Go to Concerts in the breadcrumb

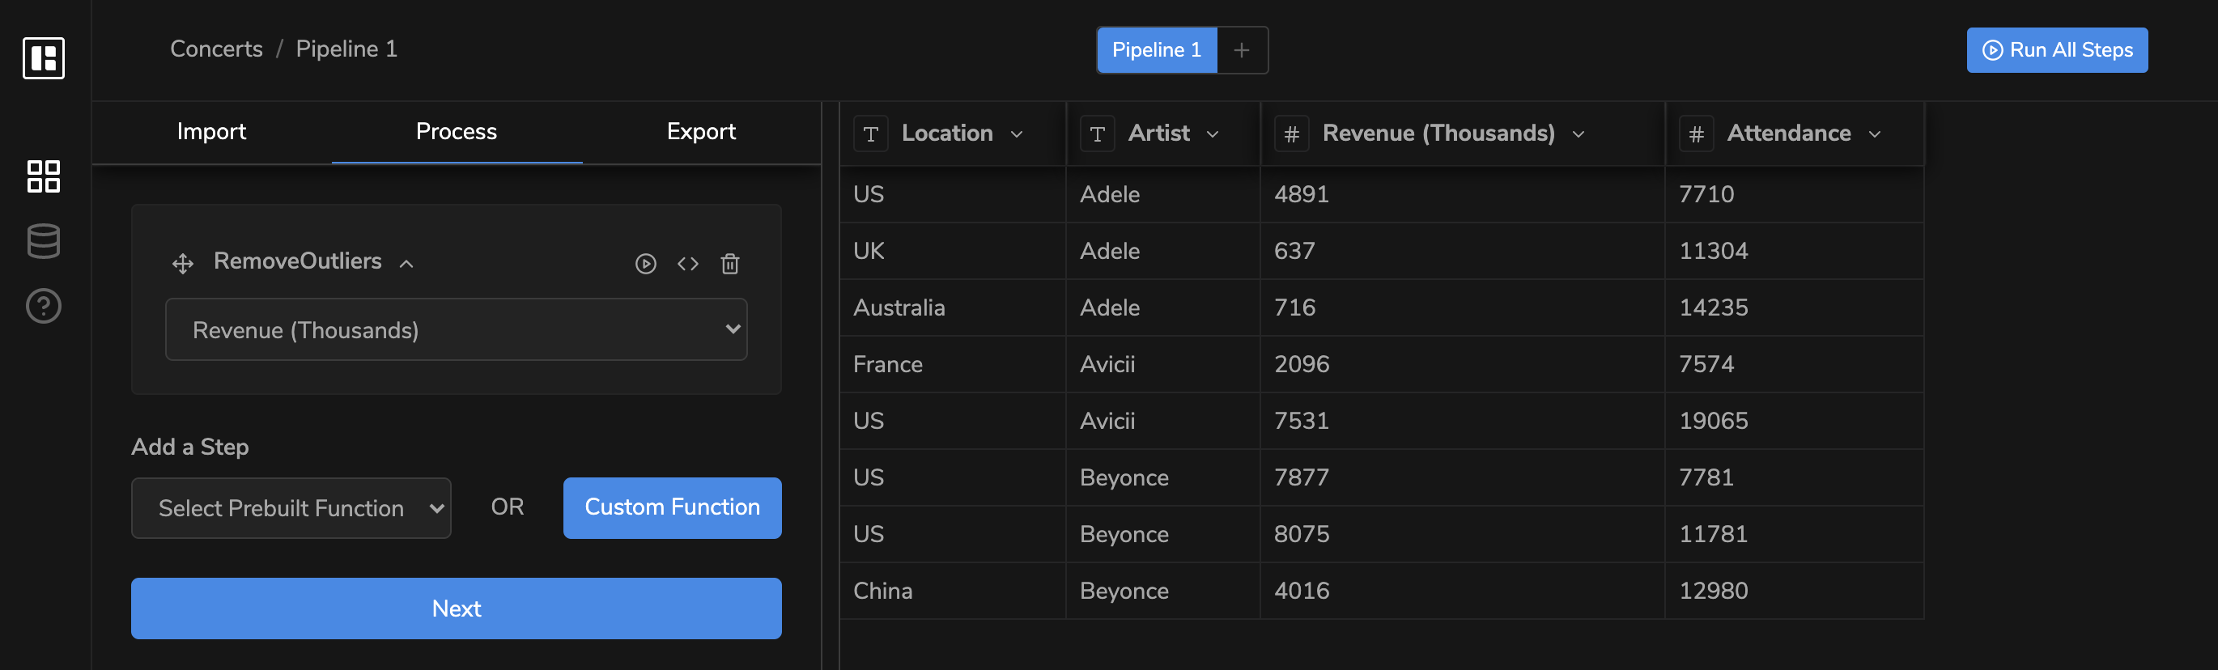click(x=216, y=49)
